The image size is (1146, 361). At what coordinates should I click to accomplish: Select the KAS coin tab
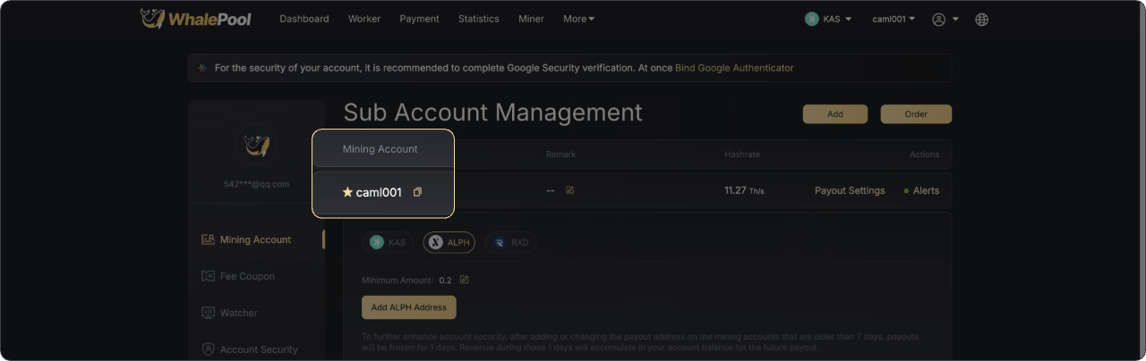388,242
